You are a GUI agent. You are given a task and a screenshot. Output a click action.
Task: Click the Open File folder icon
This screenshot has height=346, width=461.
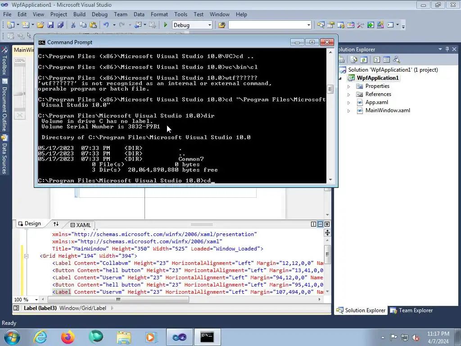pos(40,25)
